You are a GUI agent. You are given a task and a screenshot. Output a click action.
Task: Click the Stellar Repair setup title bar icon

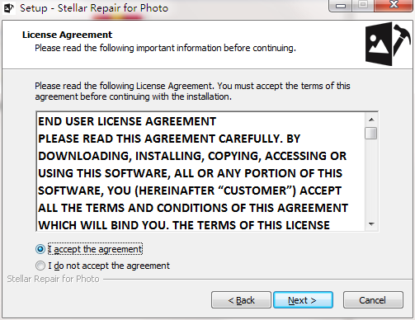click(8, 8)
